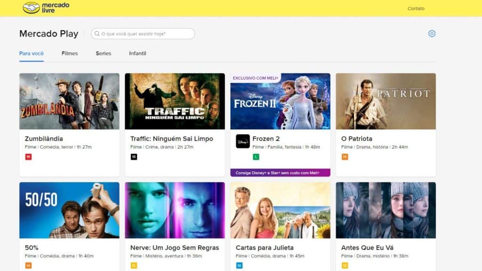
Task: Click the Antes Que Eu Vá title
Action: coord(367,247)
